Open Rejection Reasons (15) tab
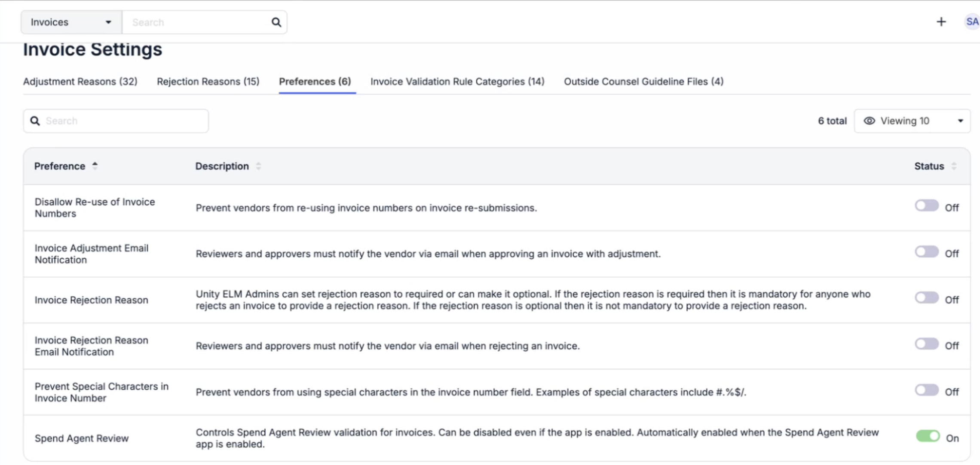 (x=208, y=82)
